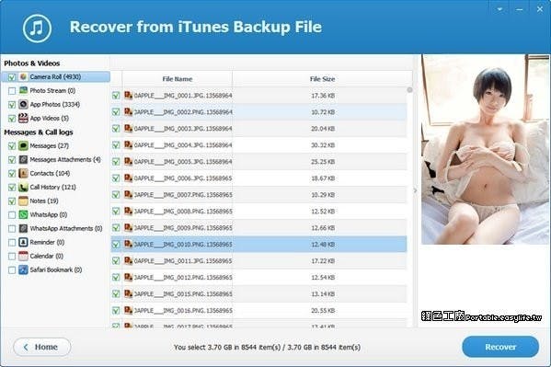This screenshot has width=551, height=367.
Task: Select the IMG_0009.PNG file row
Action: 259,227
